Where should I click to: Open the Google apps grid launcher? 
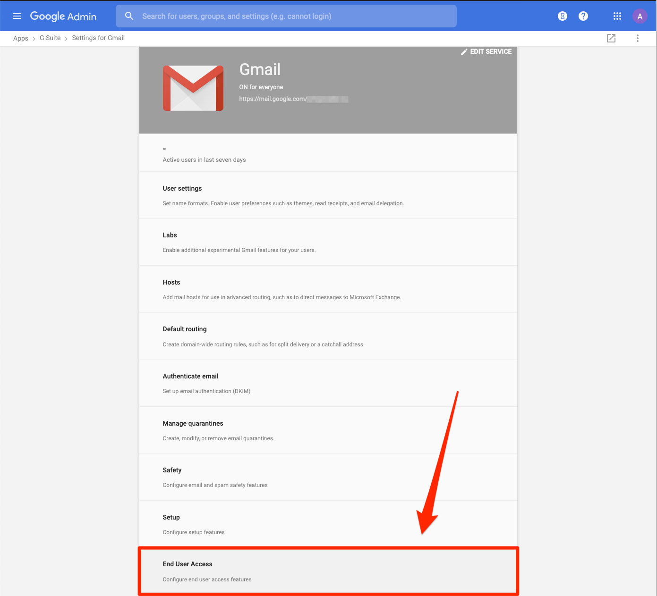click(x=617, y=16)
